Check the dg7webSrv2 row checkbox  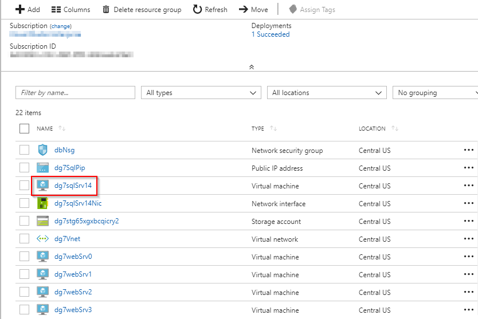[x=25, y=292]
